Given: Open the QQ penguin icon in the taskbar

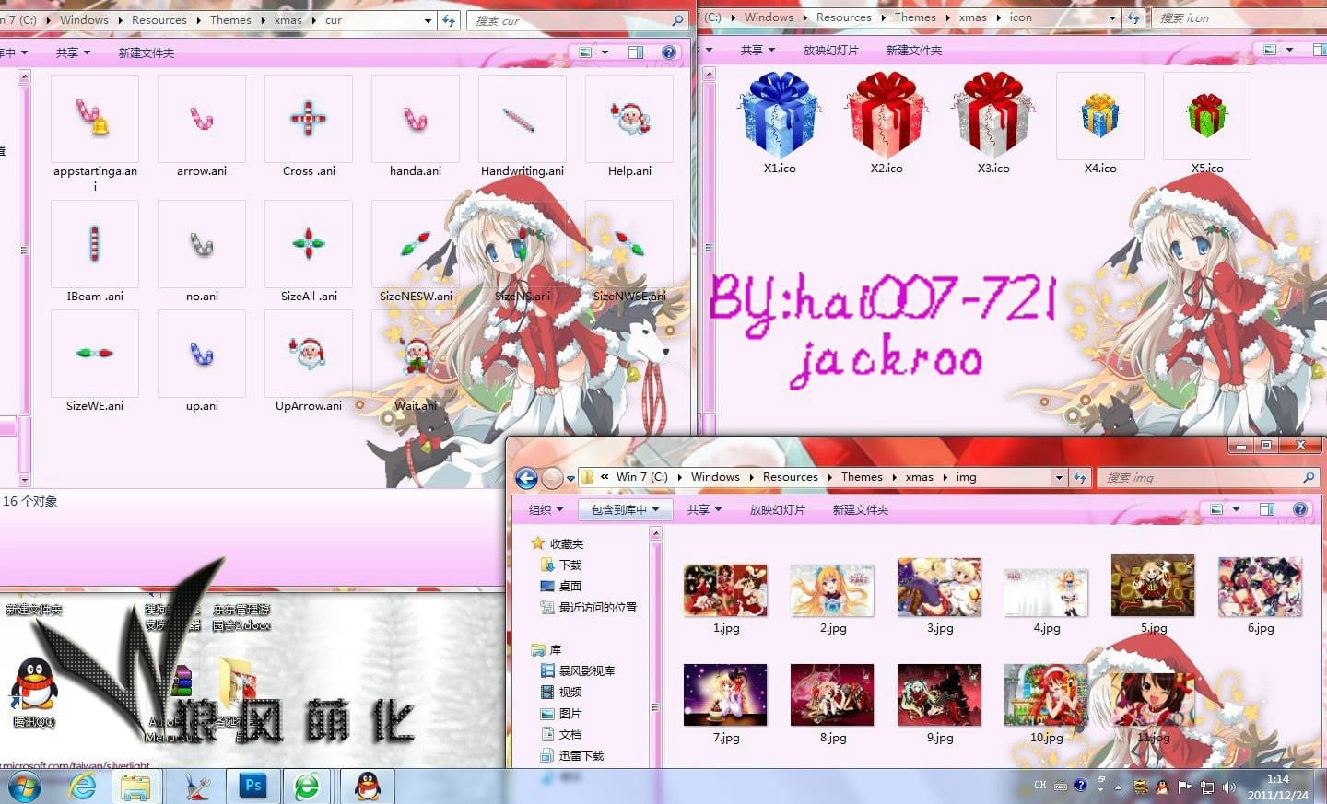Looking at the screenshot, I should tap(367, 786).
